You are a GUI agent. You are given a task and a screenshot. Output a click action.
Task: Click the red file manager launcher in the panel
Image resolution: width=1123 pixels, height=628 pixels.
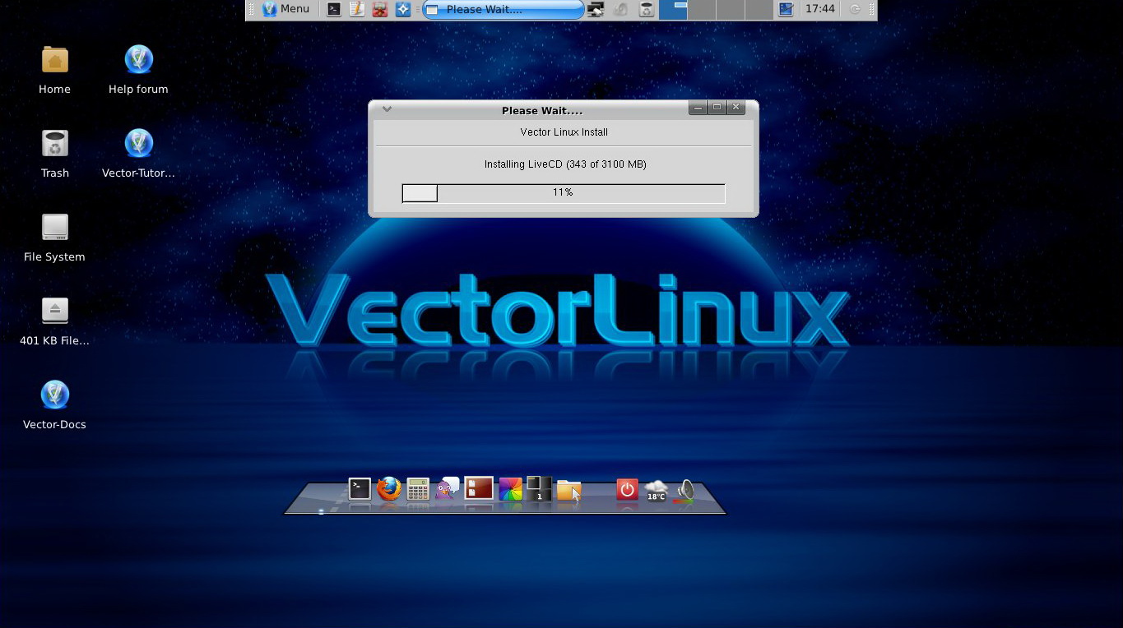pos(379,9)
